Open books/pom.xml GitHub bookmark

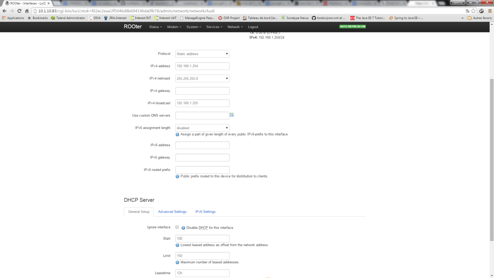(329, 18)
